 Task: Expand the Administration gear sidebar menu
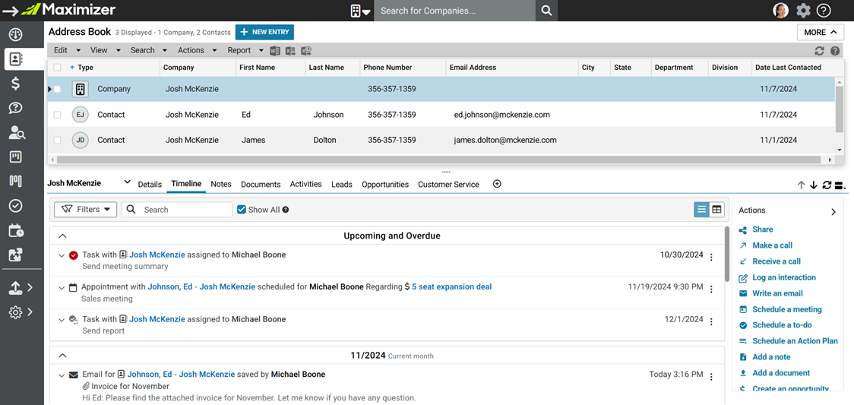pyautogui.click(x=21, y=312)
